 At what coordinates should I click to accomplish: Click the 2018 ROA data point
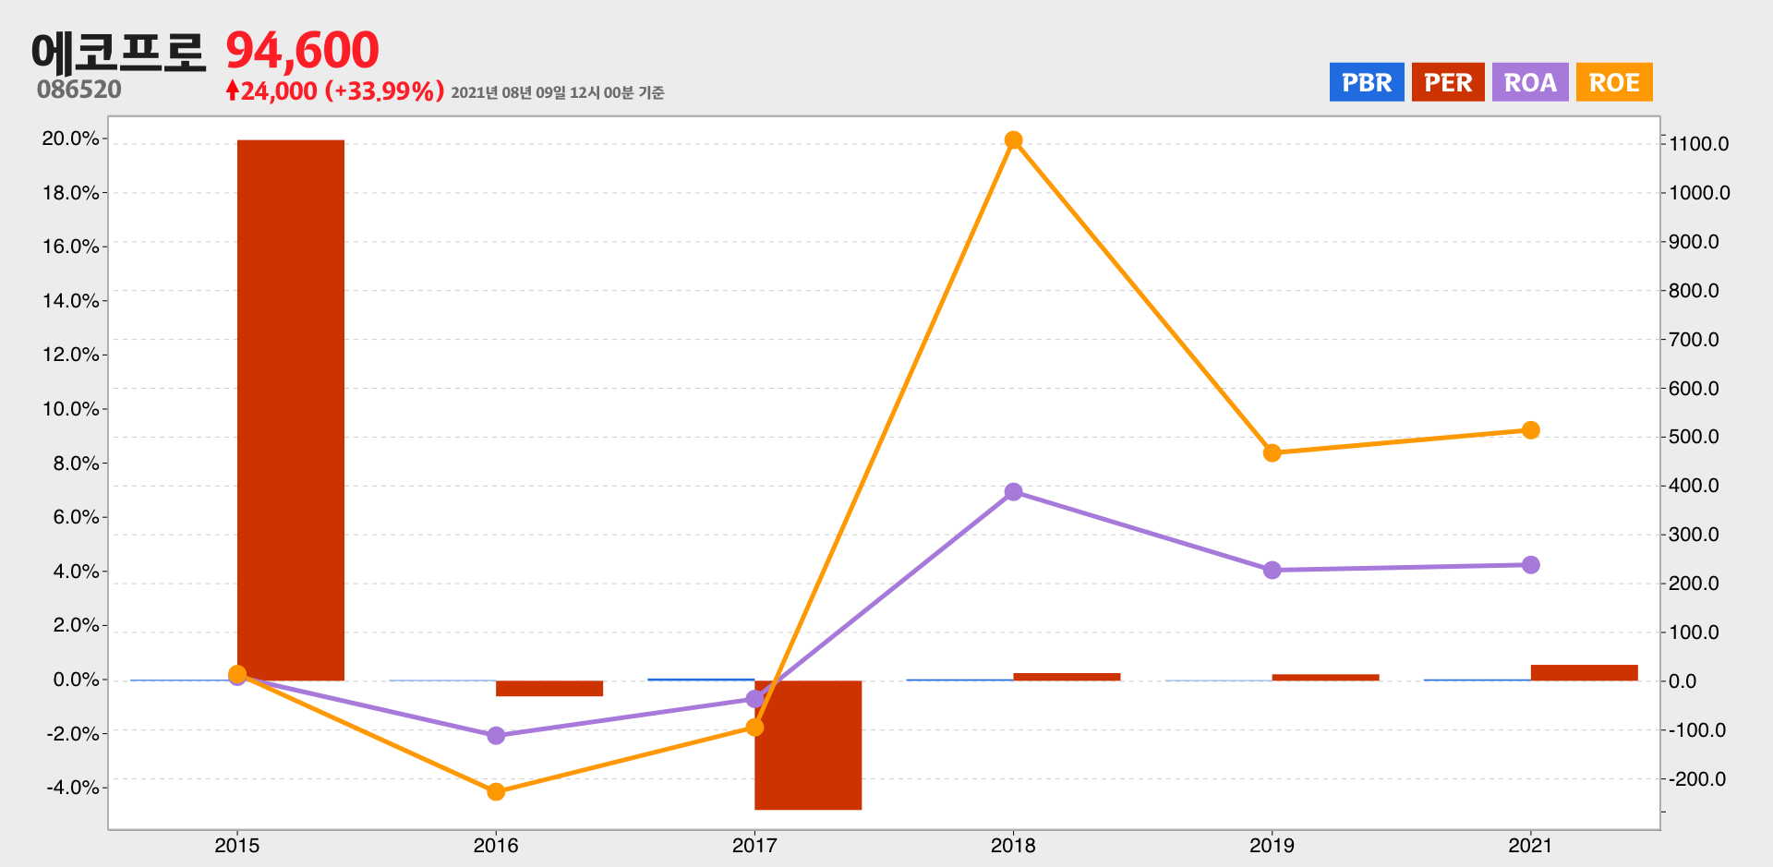1013,492
